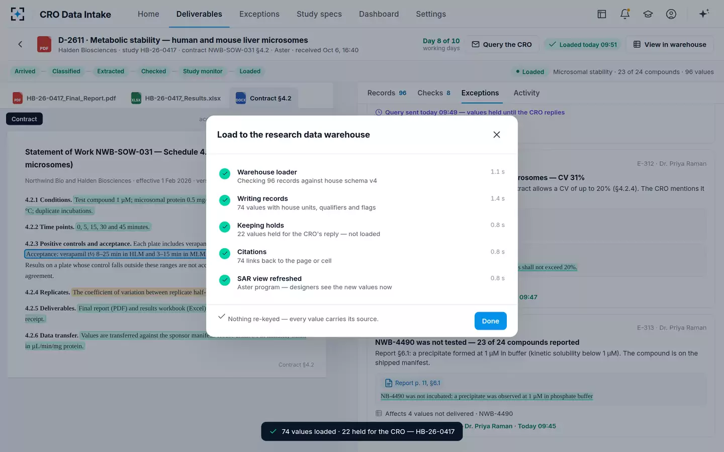Click Loaded today 09:51 status button
Viewport: 724px width, 452px height.
pos(583,44)
